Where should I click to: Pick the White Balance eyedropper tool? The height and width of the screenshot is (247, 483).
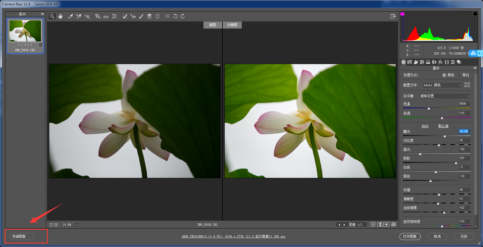(71, 16)
